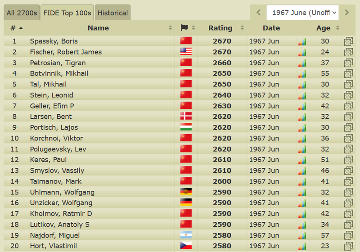Image resolution: width=360 pixels, height=252 pixels.
Task: Click the chessboard games icon for Fischer
Action: coord(348,52)
